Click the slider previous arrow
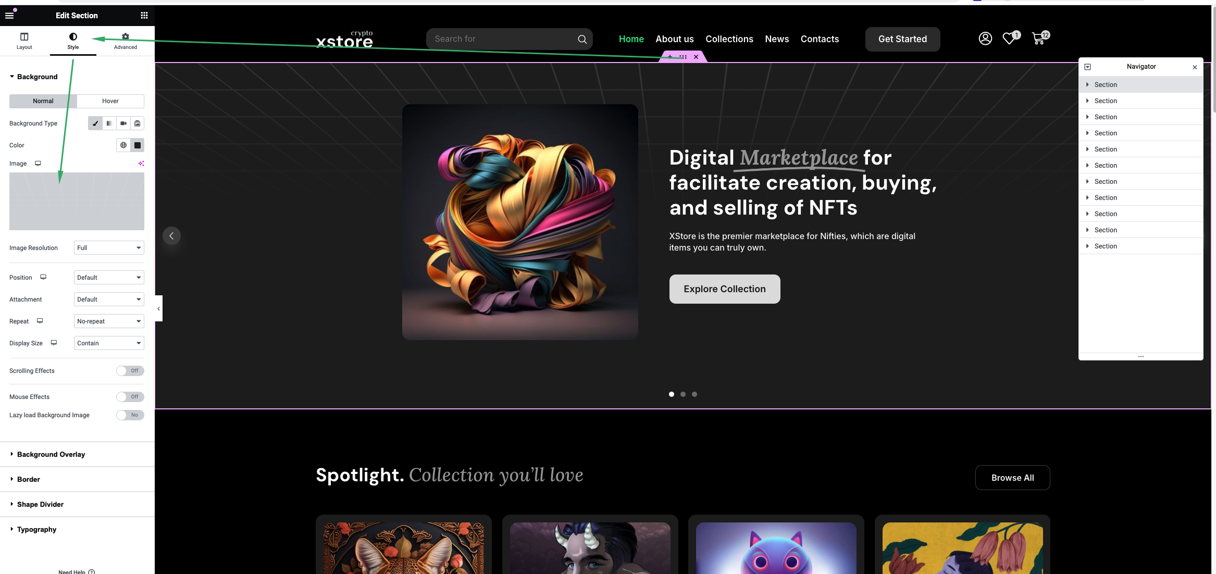The width and height of the screenshot is (1216, 574). [x=171, y=236]
